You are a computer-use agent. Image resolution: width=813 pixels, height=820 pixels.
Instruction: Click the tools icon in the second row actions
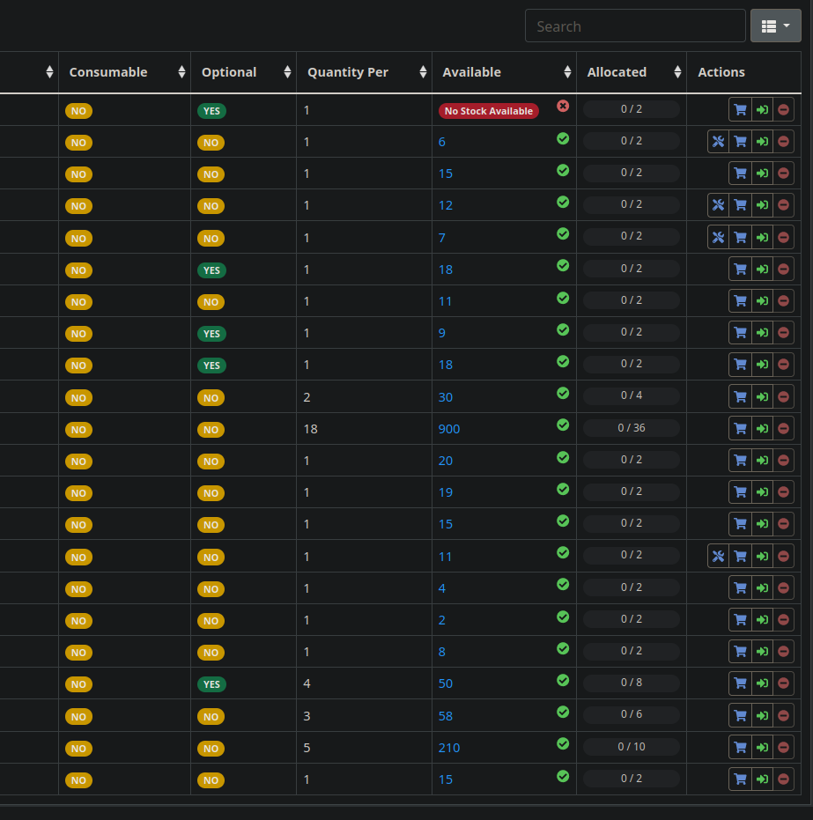coord(718,141)
